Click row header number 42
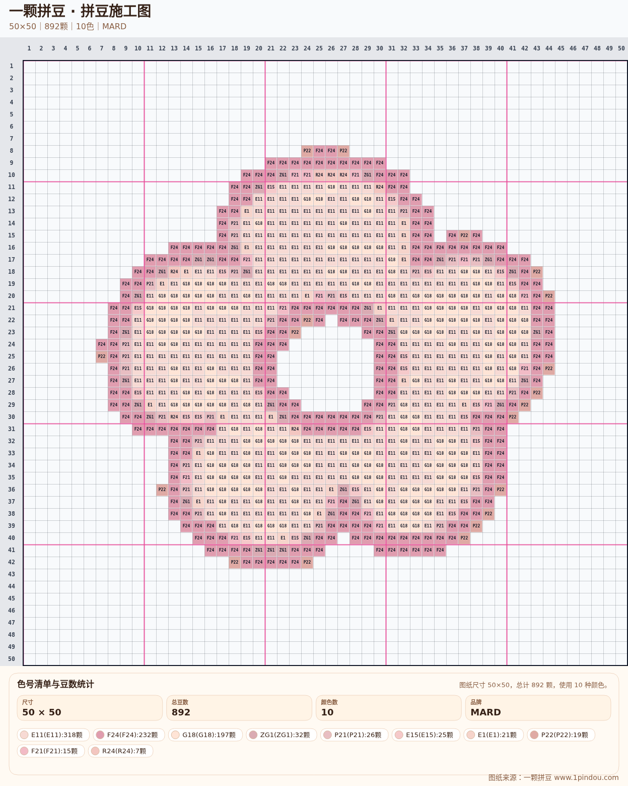The width and height of the screenshot is (628, 786). (12, 562)
